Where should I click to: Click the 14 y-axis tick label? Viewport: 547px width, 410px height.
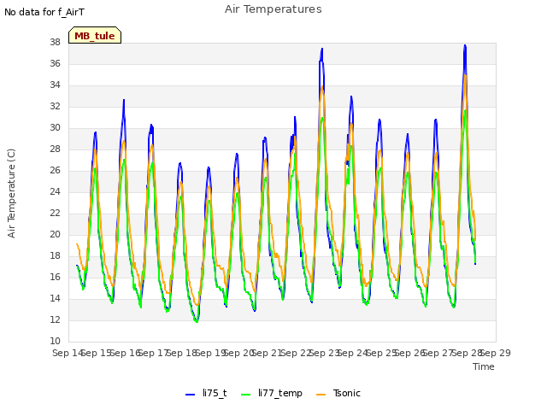pyautogui.click(x=55, y=298)
